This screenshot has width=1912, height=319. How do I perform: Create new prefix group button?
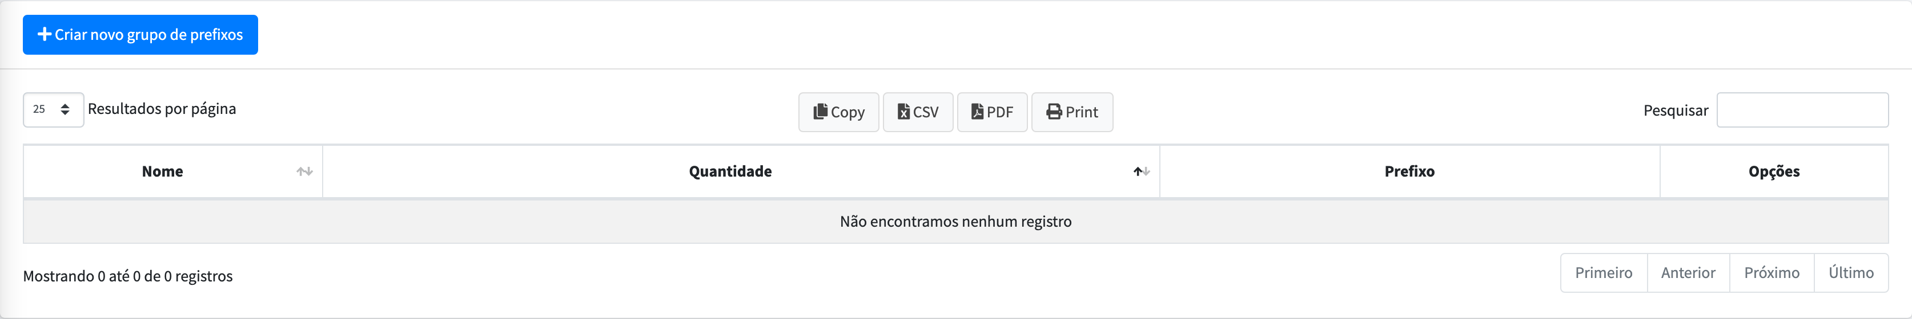point(140,35)
